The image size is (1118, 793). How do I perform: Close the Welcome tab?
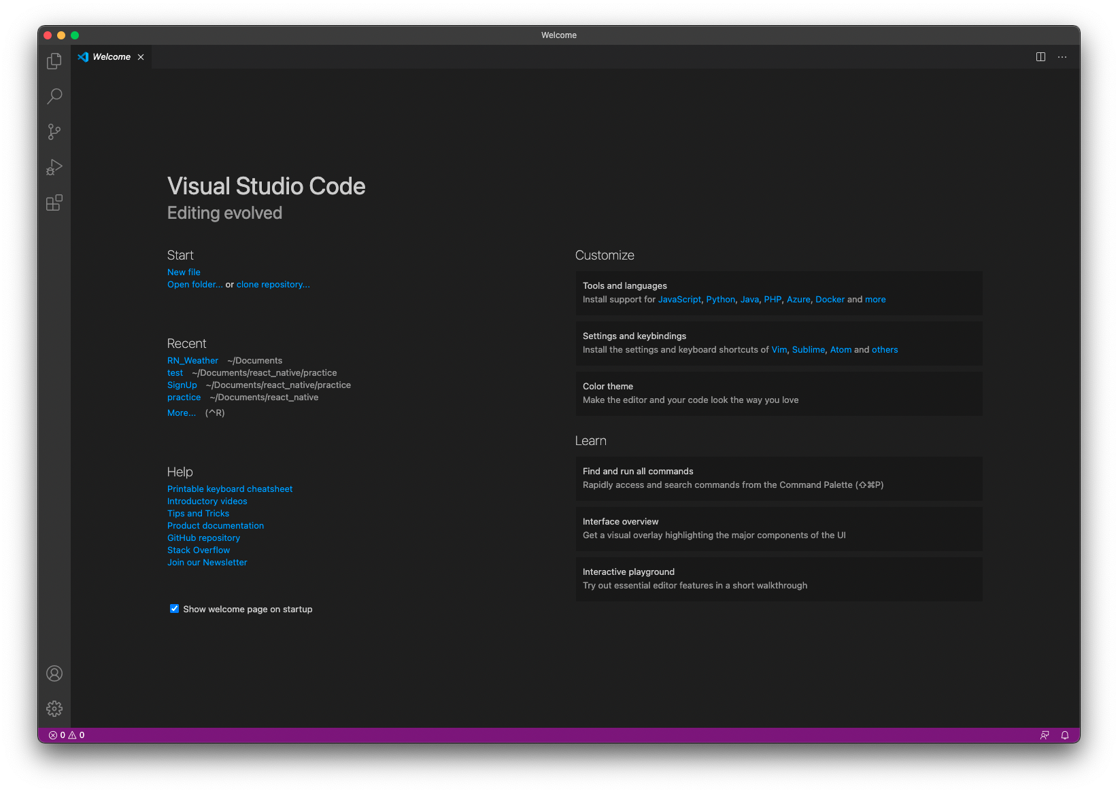pyautogui.click(x=141, y=57)
